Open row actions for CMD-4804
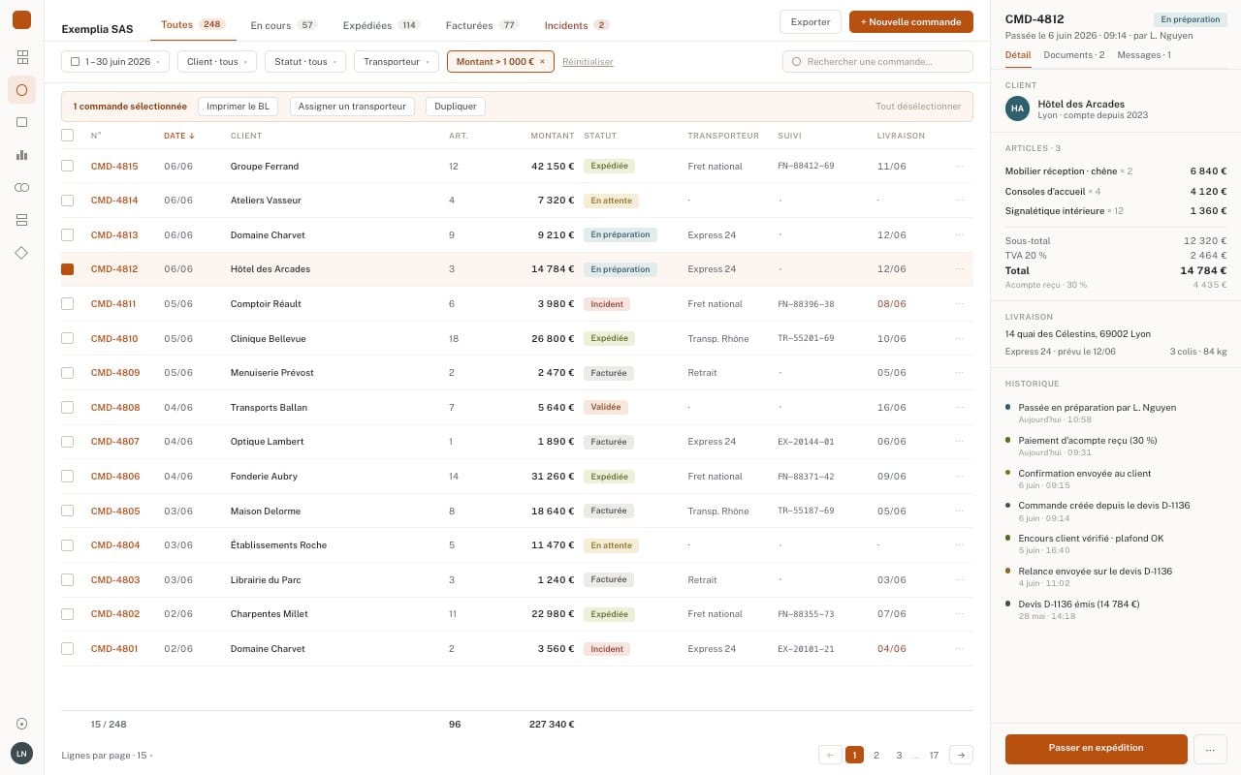Viewport: 1241px width, 775px height. point(960,545)
